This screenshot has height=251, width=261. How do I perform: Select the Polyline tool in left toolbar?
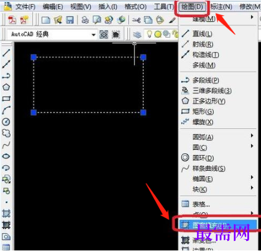(x=6, y=76)
